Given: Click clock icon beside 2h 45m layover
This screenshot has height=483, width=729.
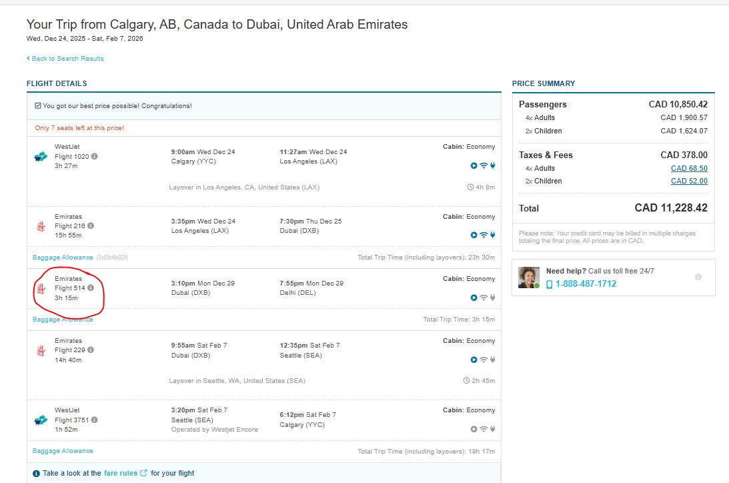Looking at the screenshot, I should tap(466, 381).
